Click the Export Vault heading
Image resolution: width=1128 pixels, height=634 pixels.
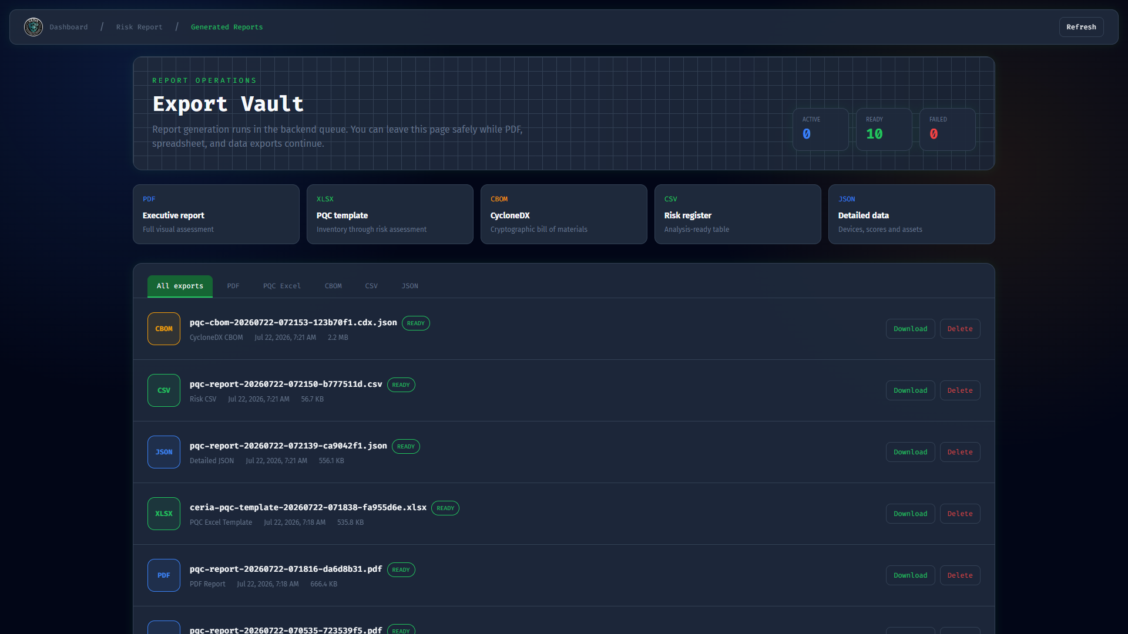pyautogui.click(x=228, y=104)
